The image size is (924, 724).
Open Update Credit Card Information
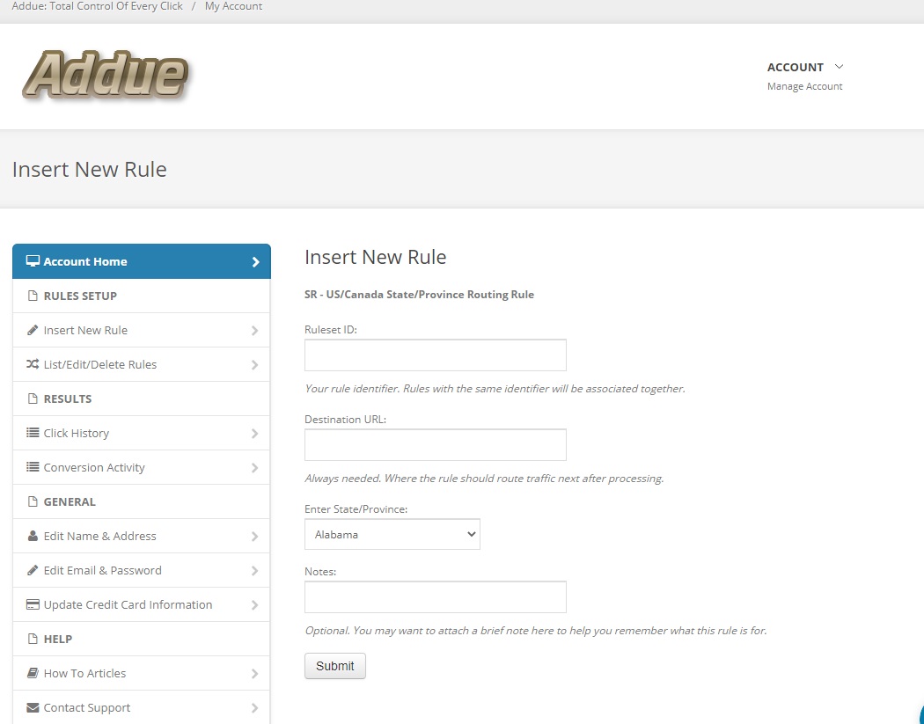click(x=142, y=604)
